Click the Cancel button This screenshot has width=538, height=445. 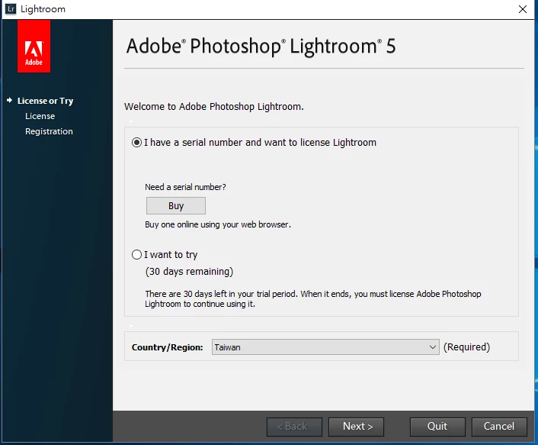(x=499, y=427)
